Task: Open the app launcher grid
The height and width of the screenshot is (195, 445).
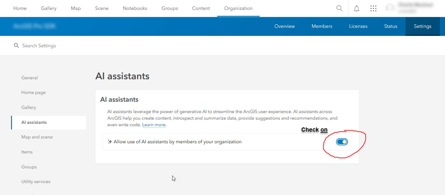Action: click(373, 8)
